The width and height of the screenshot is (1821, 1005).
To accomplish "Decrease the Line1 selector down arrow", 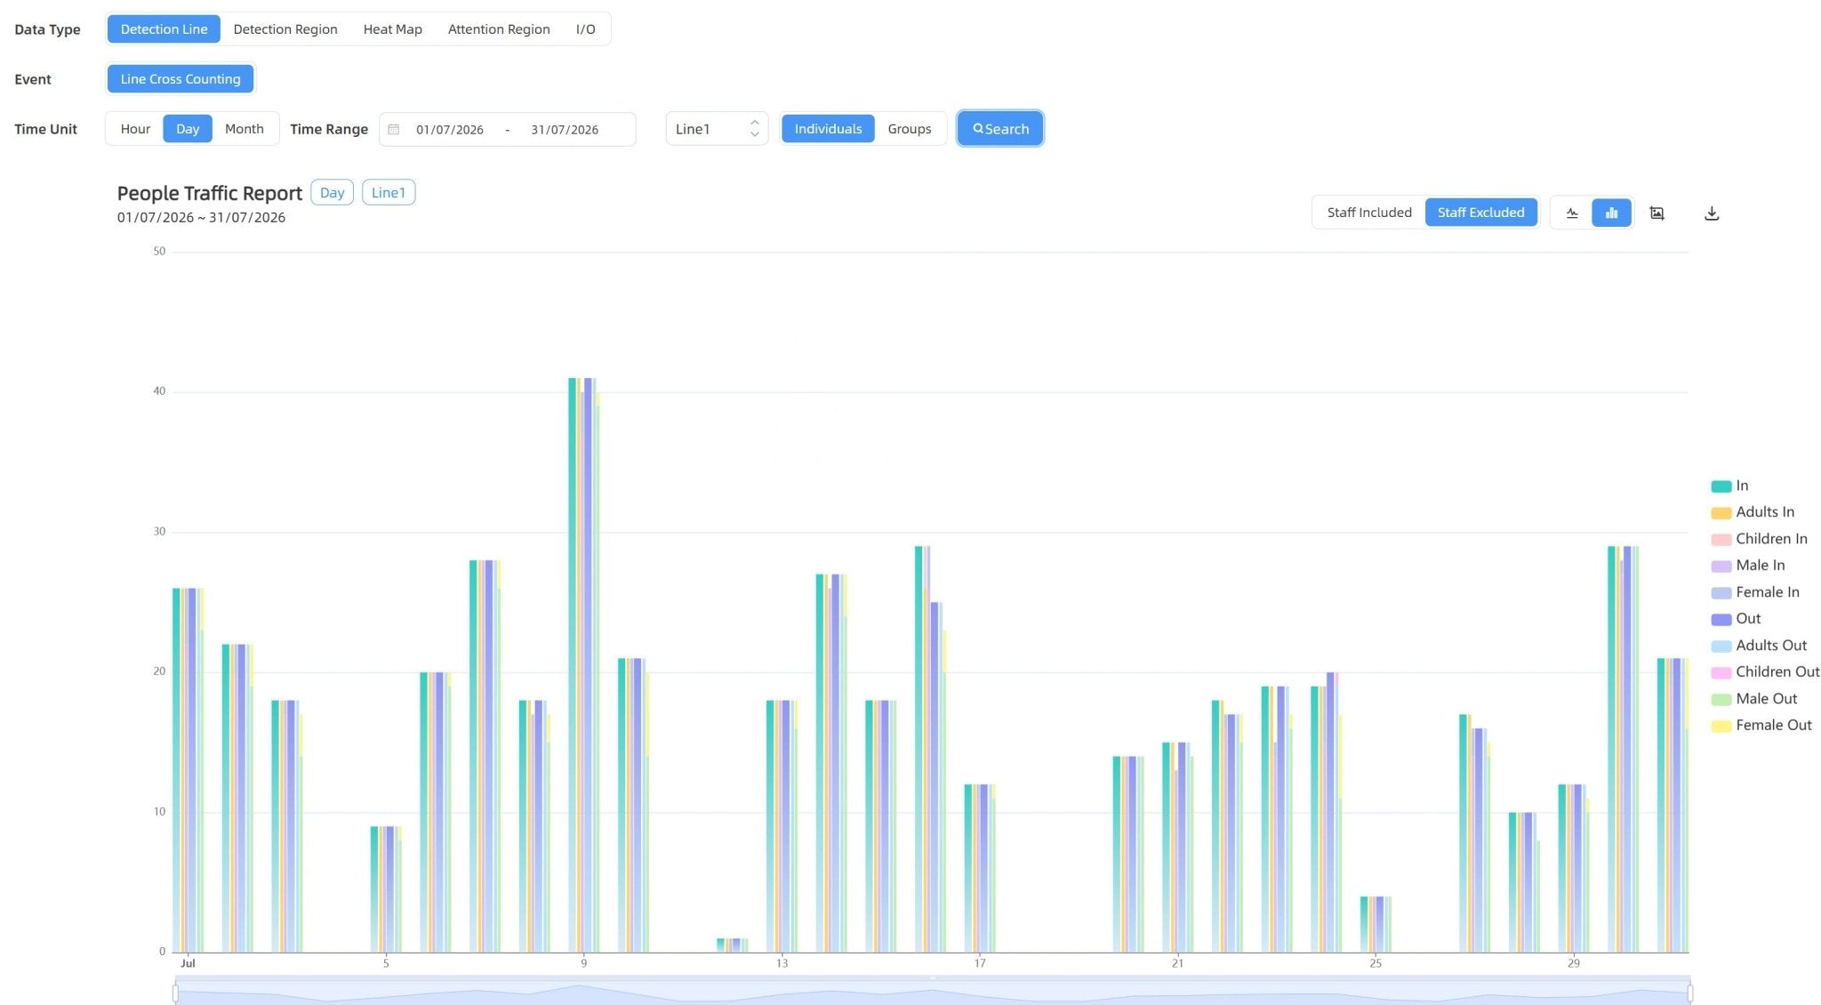I will point(755,135).
